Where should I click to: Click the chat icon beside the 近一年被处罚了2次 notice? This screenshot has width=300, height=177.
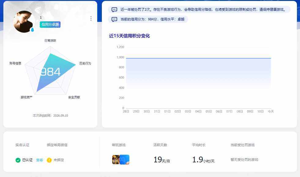pos(114,9)
